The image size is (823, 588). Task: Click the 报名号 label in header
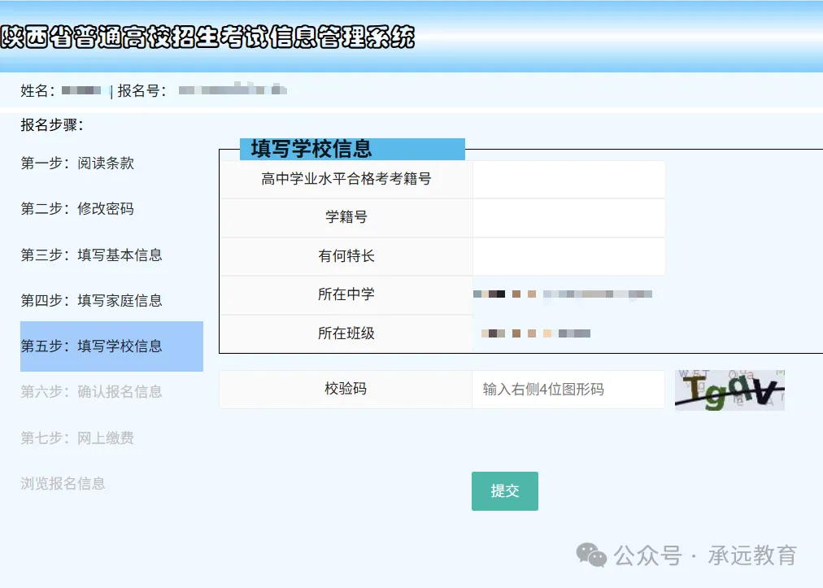pos(142,91)
